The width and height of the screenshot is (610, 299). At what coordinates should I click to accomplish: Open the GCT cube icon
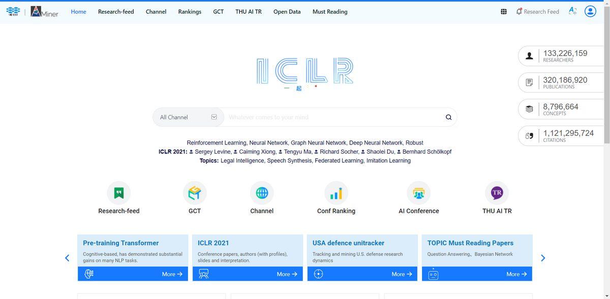pyautogui.click(x=195, y=193)
